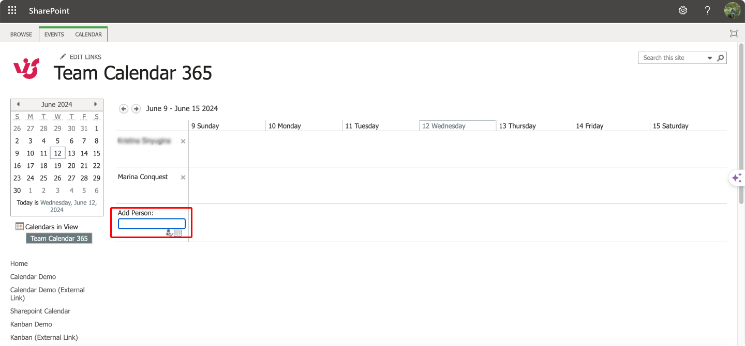The image size is (745, 346).
Task: Open the Kanban Demo link
Action: tap(31, 324)
